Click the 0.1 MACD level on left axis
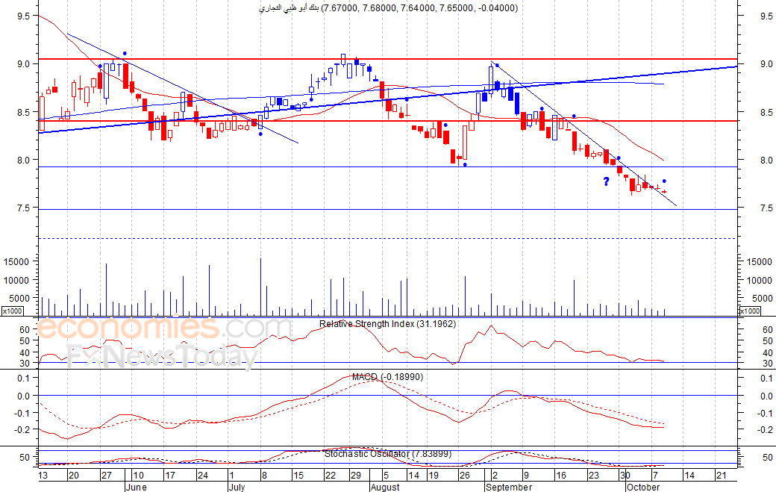The height and width of the screenshot is (492, 776). (x=24, y=379)
